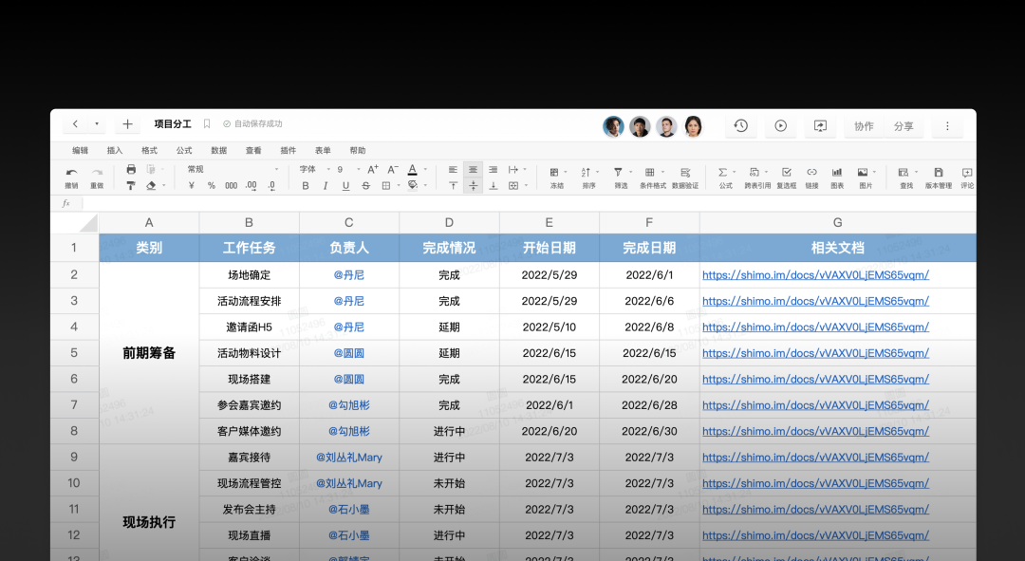Decrease font size with A- icon

392,169
